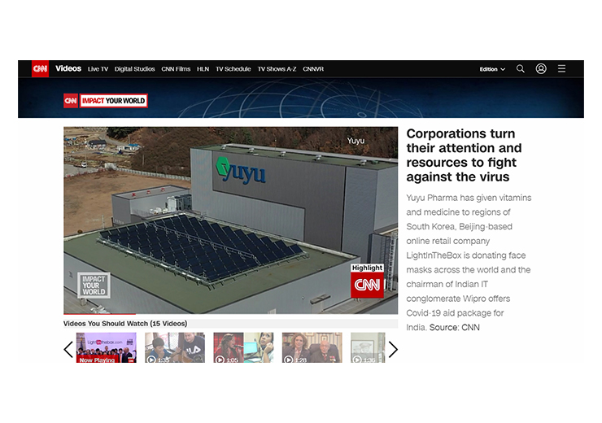Play the 1:05 video thumbnail
The image size is (602, 423).
click(x=243, y=347)
